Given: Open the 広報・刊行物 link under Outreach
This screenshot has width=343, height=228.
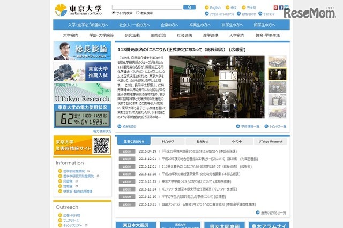Looking at the screenshot, I should (x=71, y=215).
